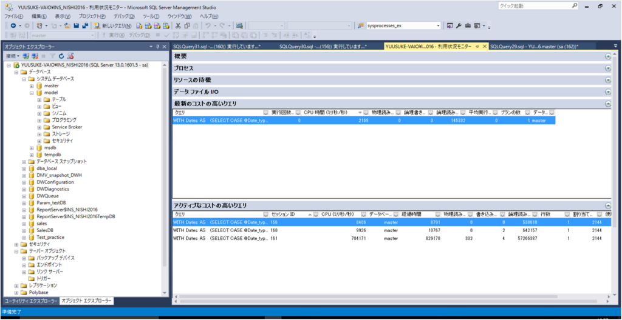
Task: Collapse the システム データベース folder
Action: [x=24, y=79]
